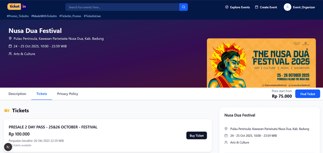323x153 pixels.
Task: Click side card date and time text
Action: coord(254,136)
